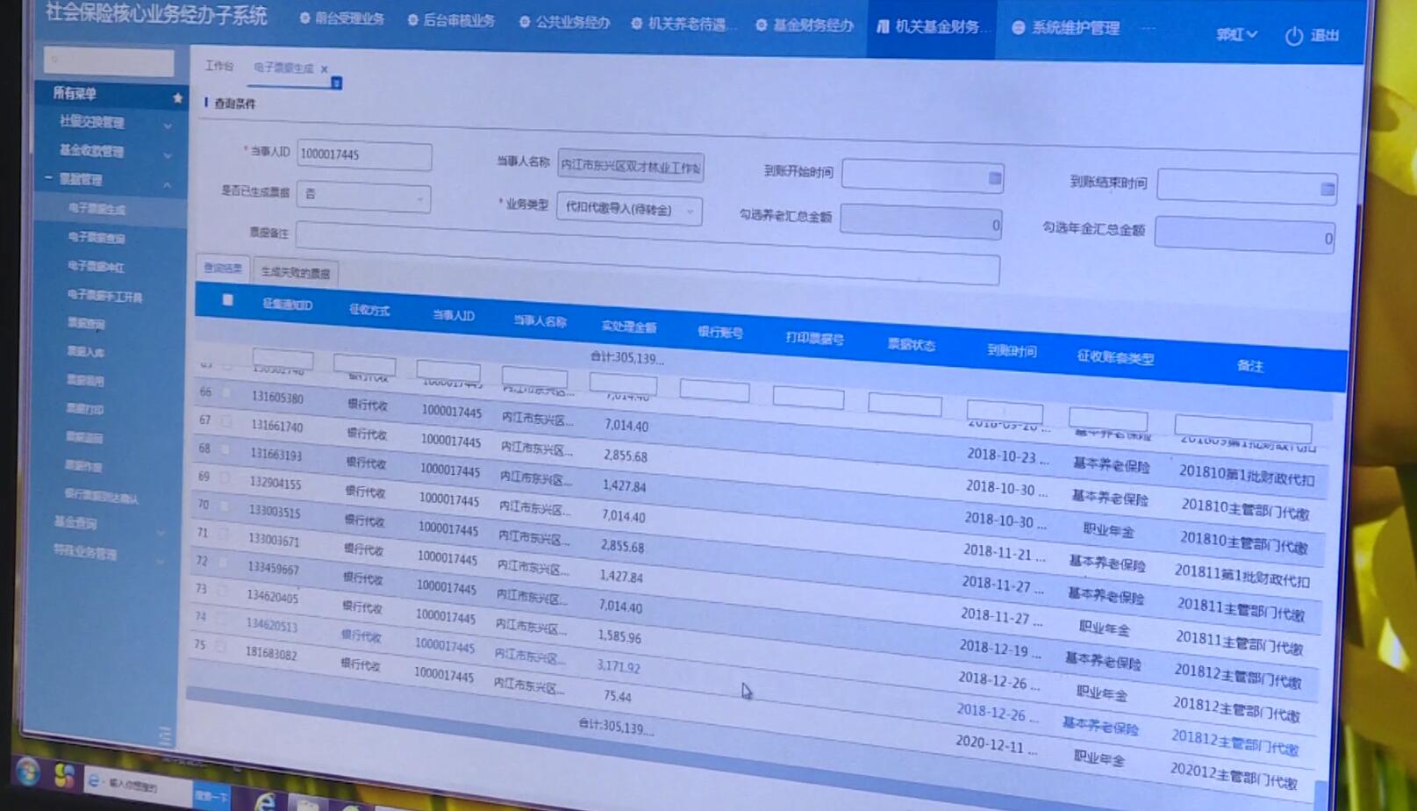Check the checkbox for row 66 (131605380)

coord(228,394)
